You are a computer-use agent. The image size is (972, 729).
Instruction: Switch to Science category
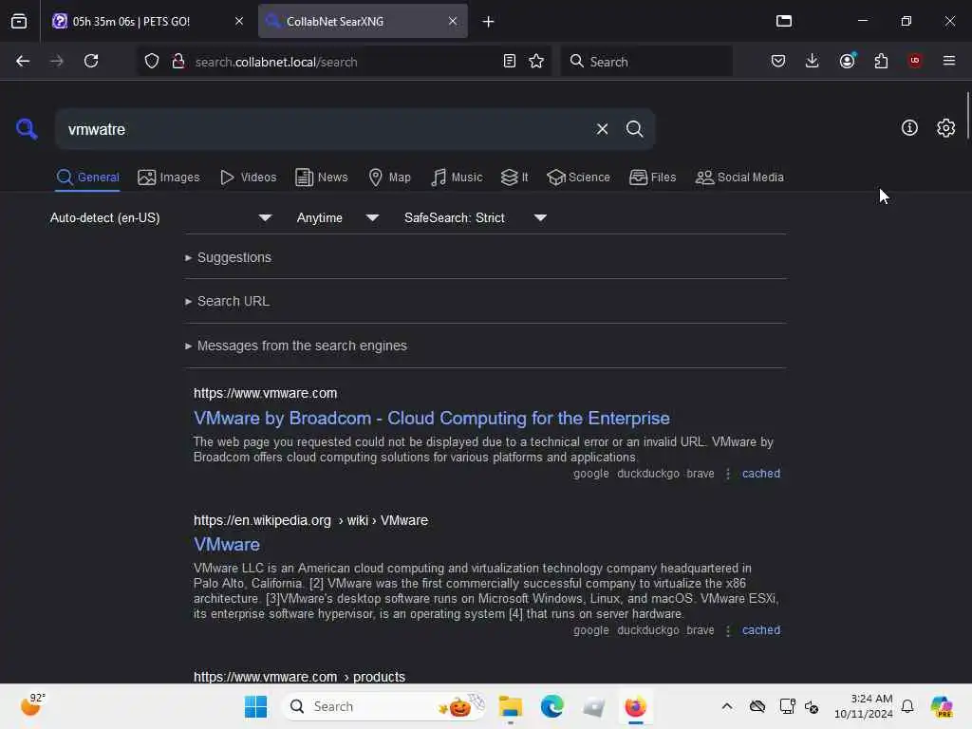(x=578, y=178)
